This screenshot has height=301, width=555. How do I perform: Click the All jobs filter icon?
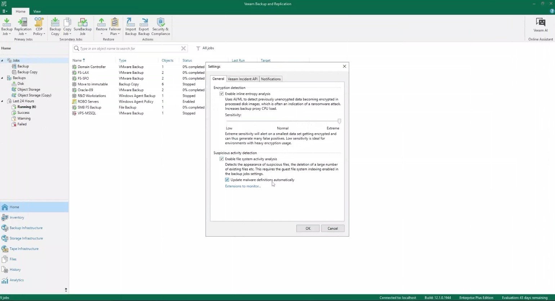click(x=198, y=48)
